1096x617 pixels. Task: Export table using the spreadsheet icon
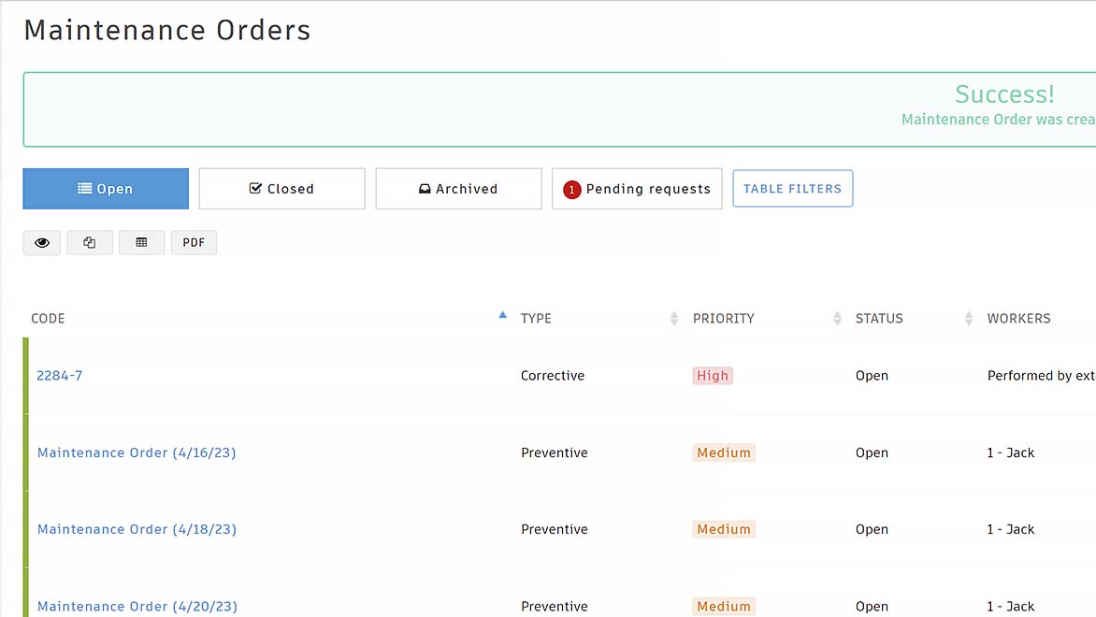(x=141, y=243)
